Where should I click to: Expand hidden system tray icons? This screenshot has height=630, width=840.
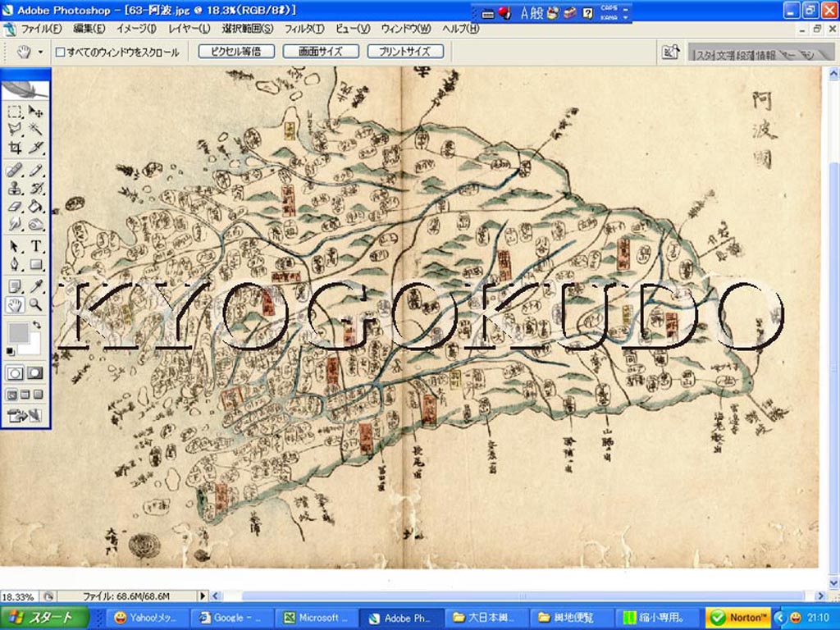pyautogui.click(x=779, y=618)
